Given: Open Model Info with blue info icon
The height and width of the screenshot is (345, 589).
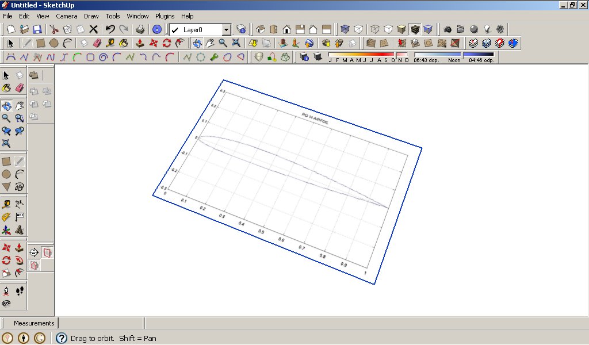Looking at the screenshot, I should pos(156,29).
